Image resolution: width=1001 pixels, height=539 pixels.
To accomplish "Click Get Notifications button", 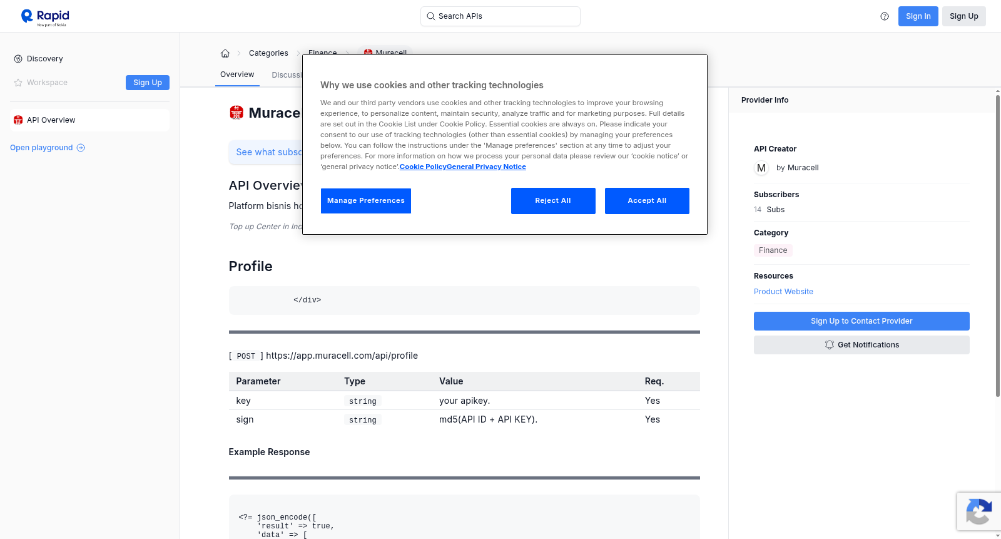I will pos(861,345).
